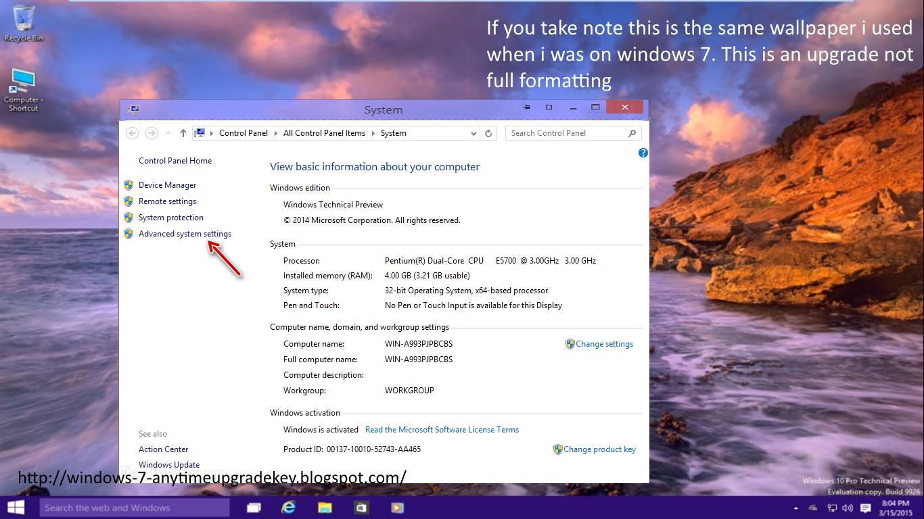Open the Start menu
924x519 pixels.
point(16,508)
